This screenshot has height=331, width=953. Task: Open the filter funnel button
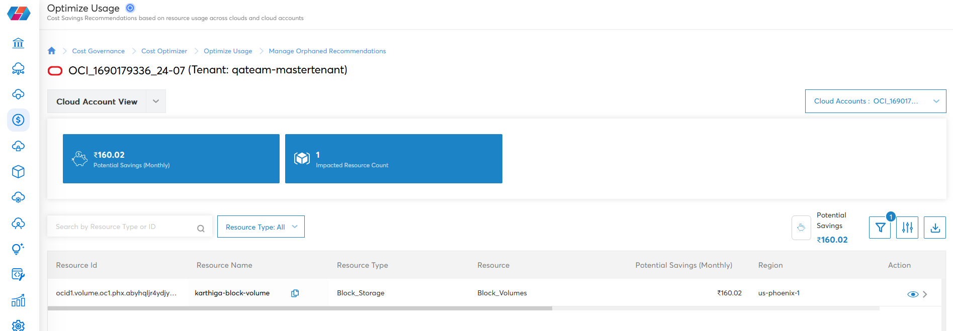pos(880,228)
